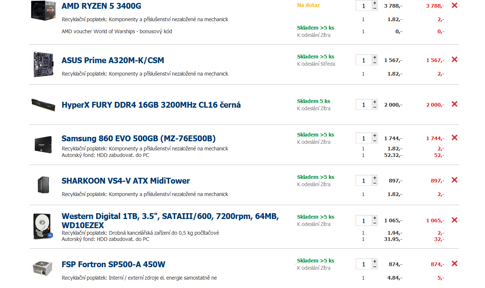Open the ASUS Prime A320M-K/CSM motherboard image
This screenshot has height=288, width=485.
[x=43, y=64]
